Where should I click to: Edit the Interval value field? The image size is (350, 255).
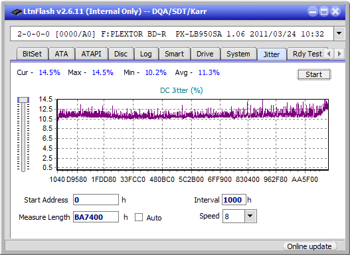[234, 200]
